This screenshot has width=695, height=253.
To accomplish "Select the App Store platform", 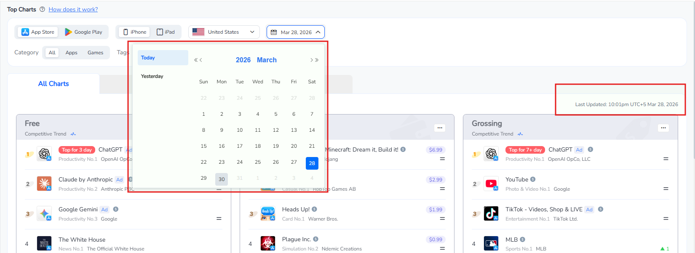I will click(x=38, y=32).
